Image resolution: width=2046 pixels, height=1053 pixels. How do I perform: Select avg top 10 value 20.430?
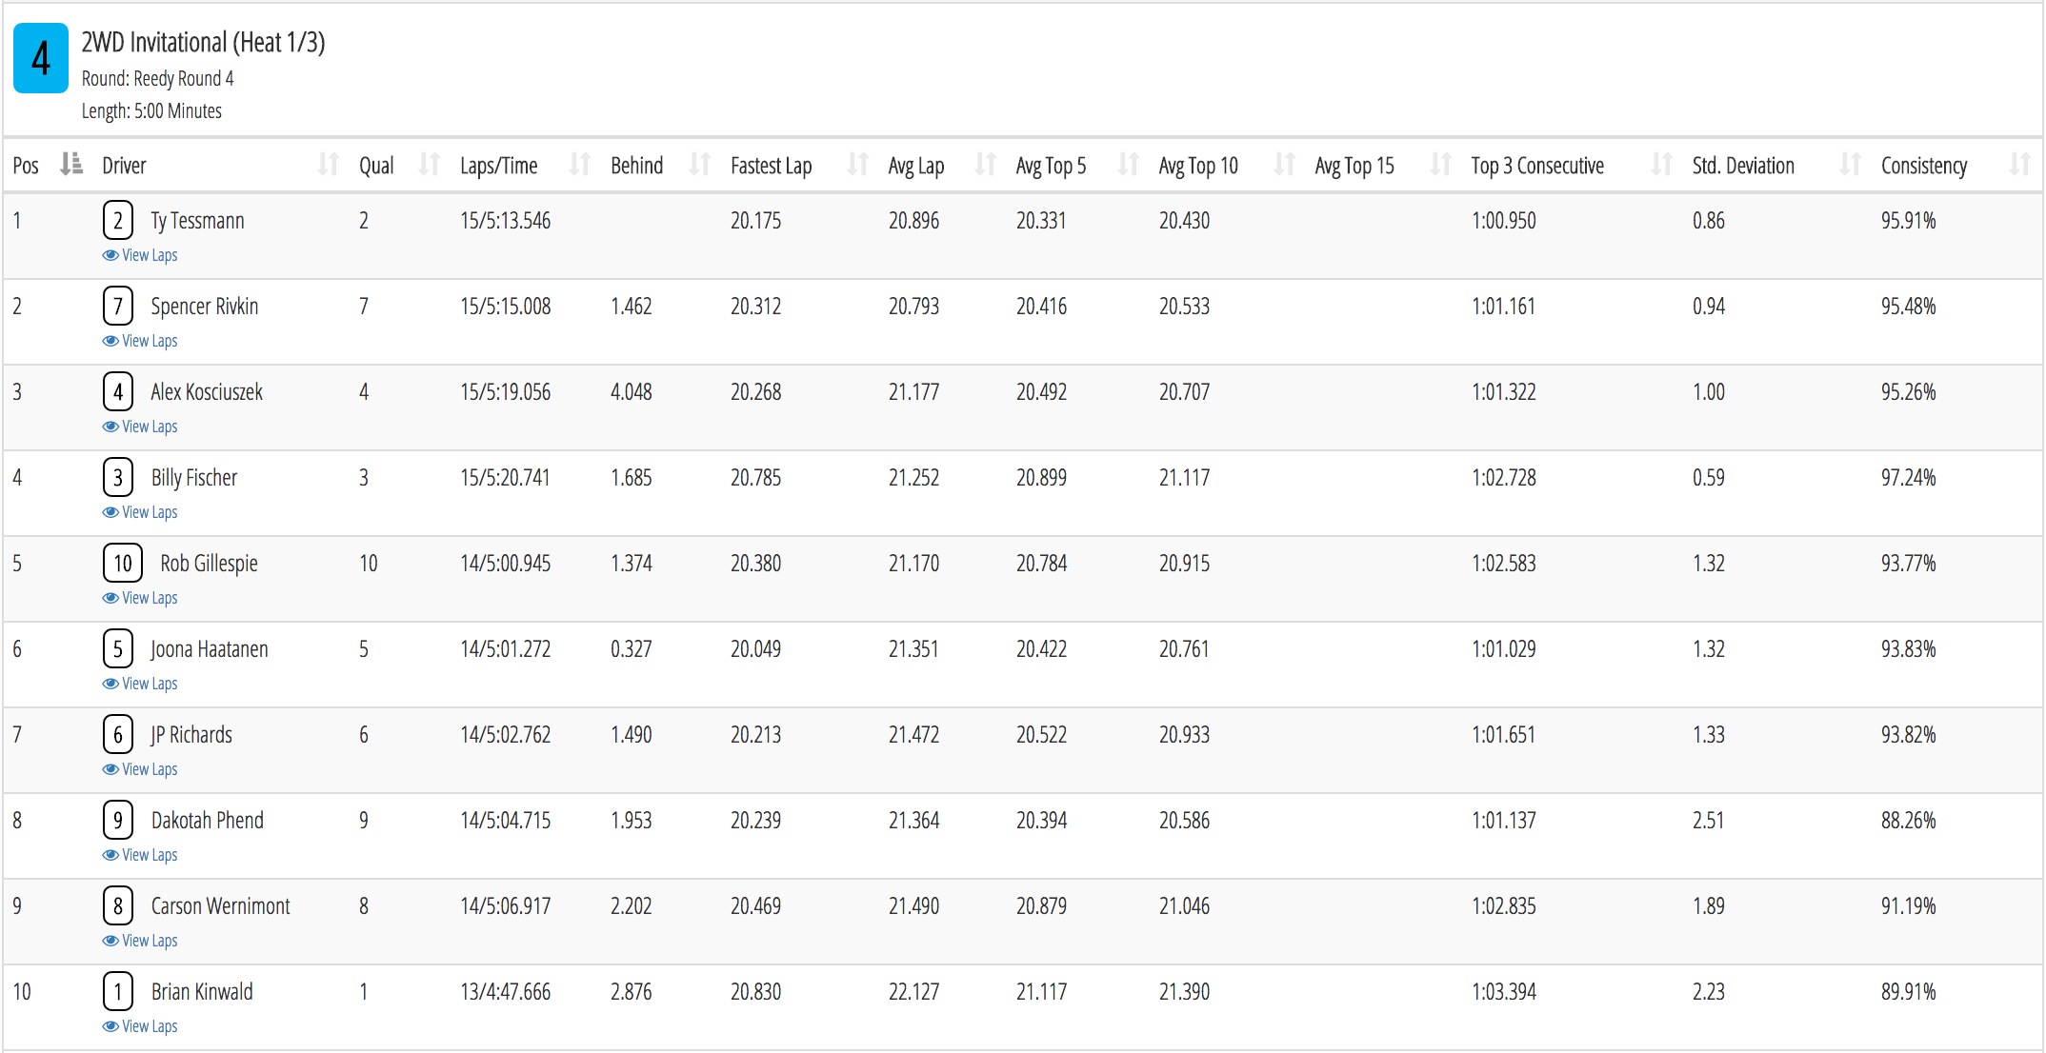[1184, 221]
